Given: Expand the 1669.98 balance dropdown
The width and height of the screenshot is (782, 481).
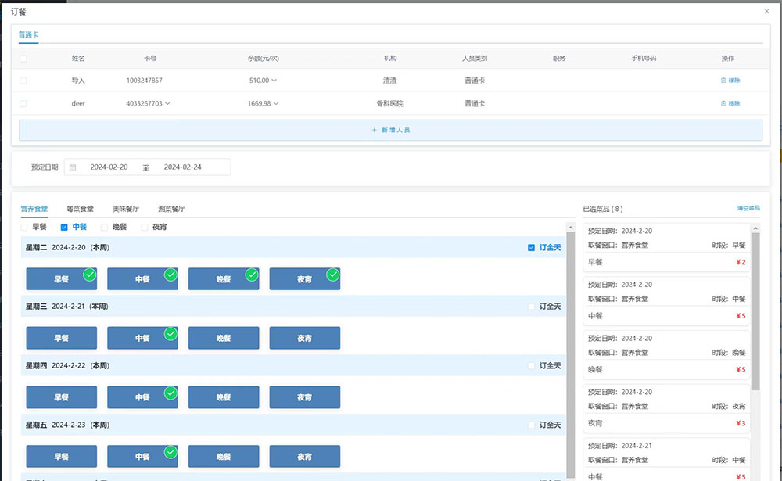Looking at the screenshot, I should tap(276, 104).
